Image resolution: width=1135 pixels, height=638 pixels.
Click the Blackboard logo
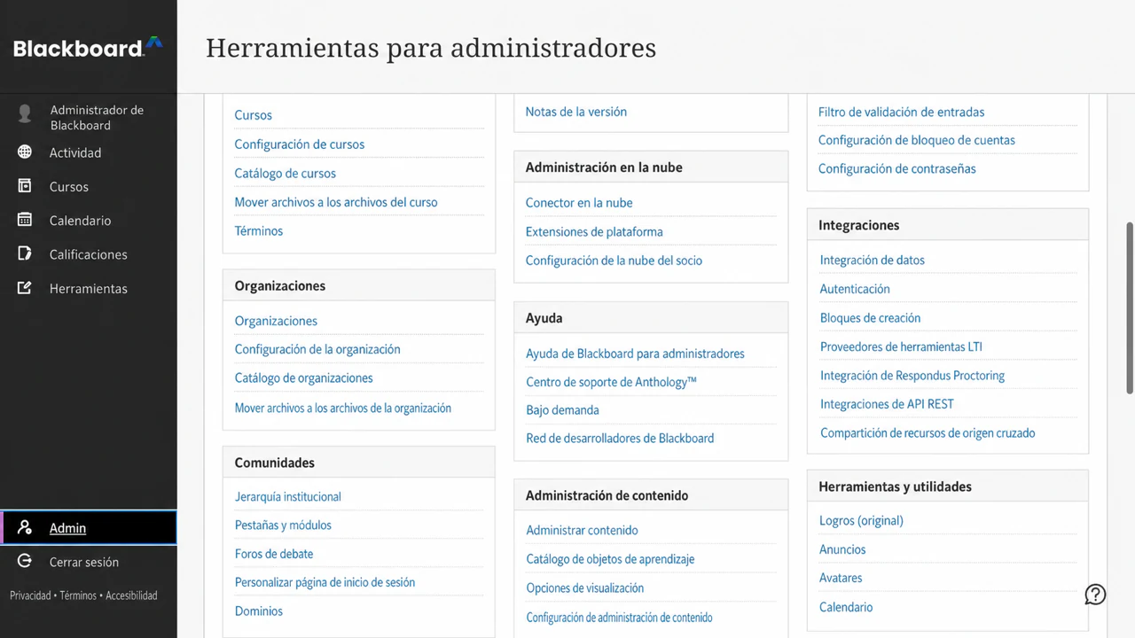[88, 48]
